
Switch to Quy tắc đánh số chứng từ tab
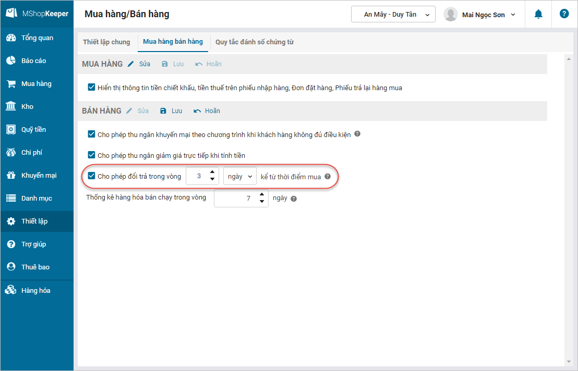(x=255, y=42)
